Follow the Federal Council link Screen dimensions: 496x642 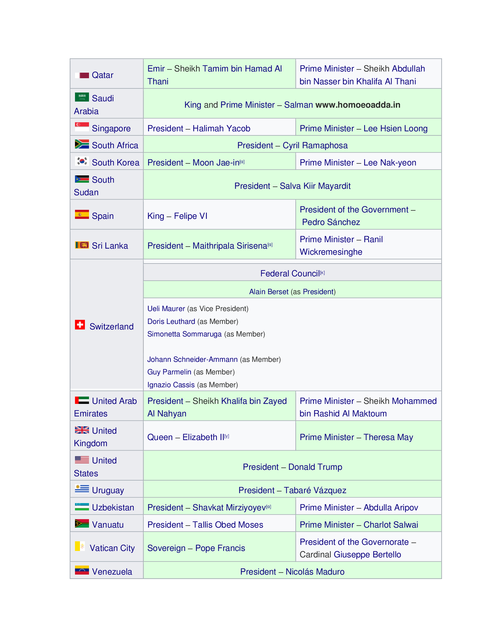pyautogui.click(x=290, y=274)
